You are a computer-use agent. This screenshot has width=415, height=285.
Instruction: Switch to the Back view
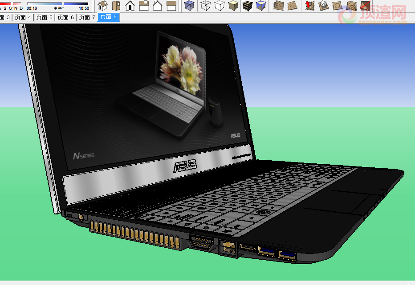[x=158, y=5]
